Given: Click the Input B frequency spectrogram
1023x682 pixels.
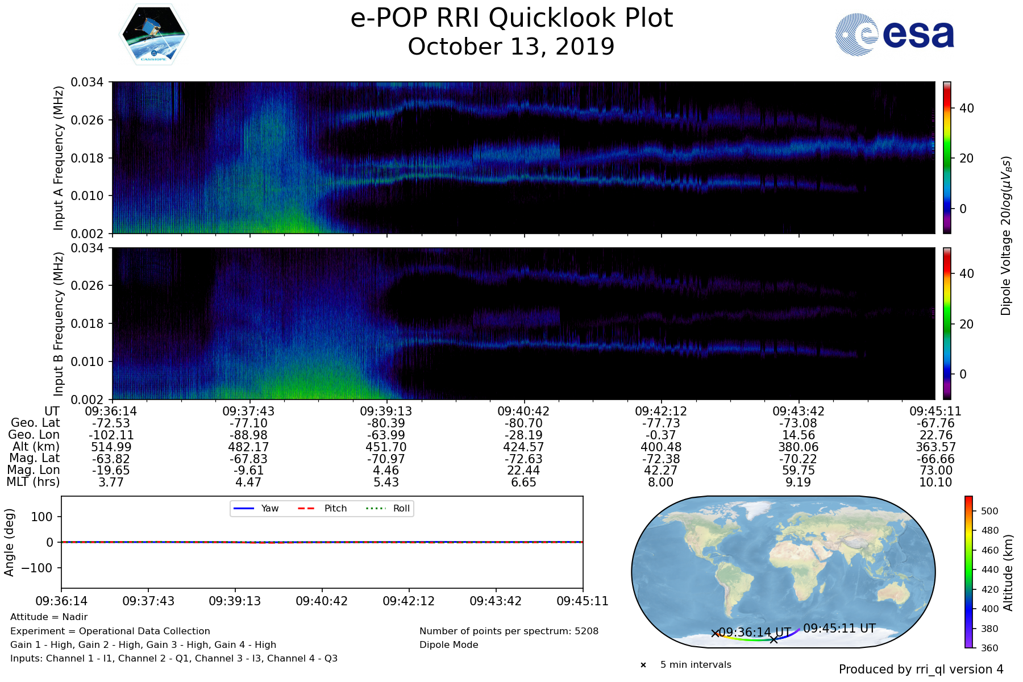Looking at the screenshot, I should 523,323.
